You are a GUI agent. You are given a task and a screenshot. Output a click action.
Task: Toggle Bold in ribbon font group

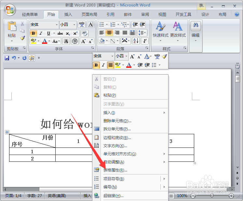coord(33,33)
